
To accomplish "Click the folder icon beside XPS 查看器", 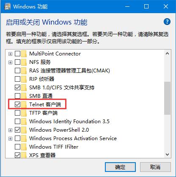I will click(x=24, y=155).
